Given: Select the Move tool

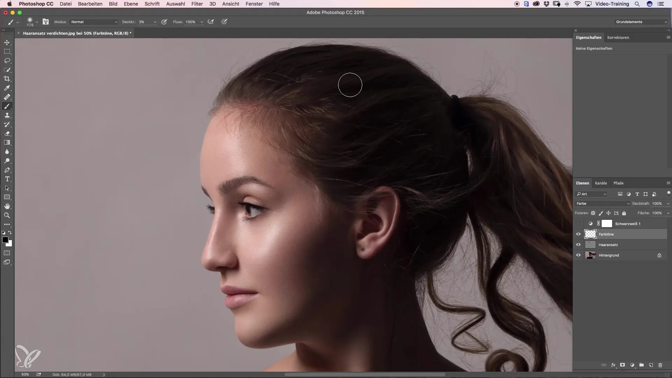Looking at the screenshot, I should tap(7, 42).
